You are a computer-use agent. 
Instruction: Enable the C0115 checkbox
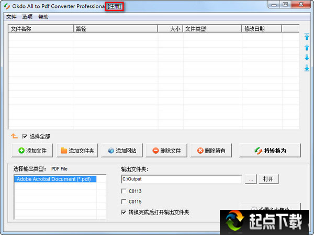[x=124, y=201]
